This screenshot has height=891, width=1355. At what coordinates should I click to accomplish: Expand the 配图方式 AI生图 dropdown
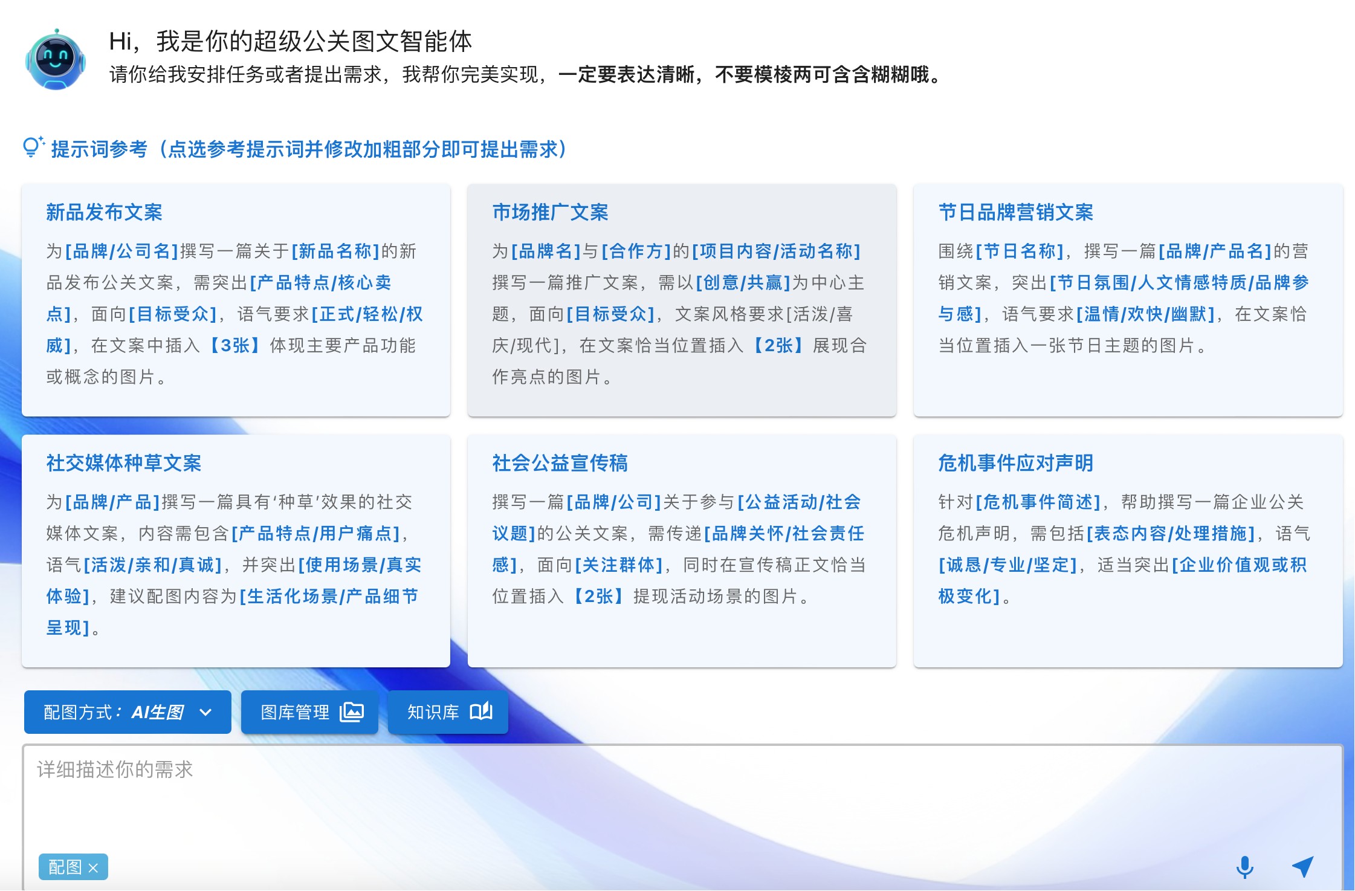click(x=128, y=712)
